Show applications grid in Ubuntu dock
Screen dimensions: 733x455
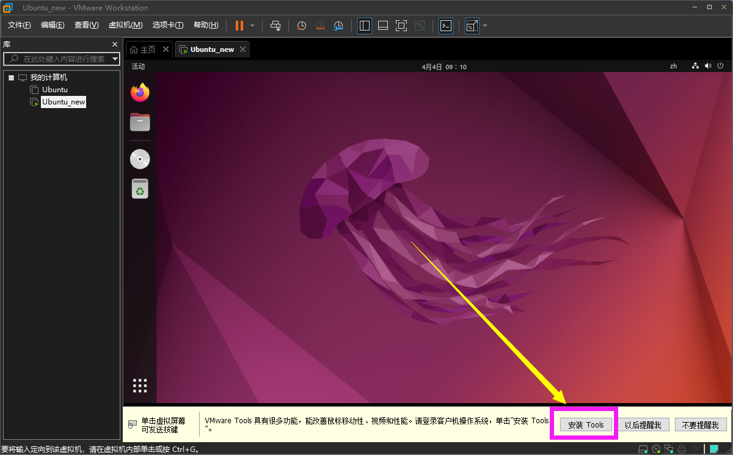click(x=140, y=385)
